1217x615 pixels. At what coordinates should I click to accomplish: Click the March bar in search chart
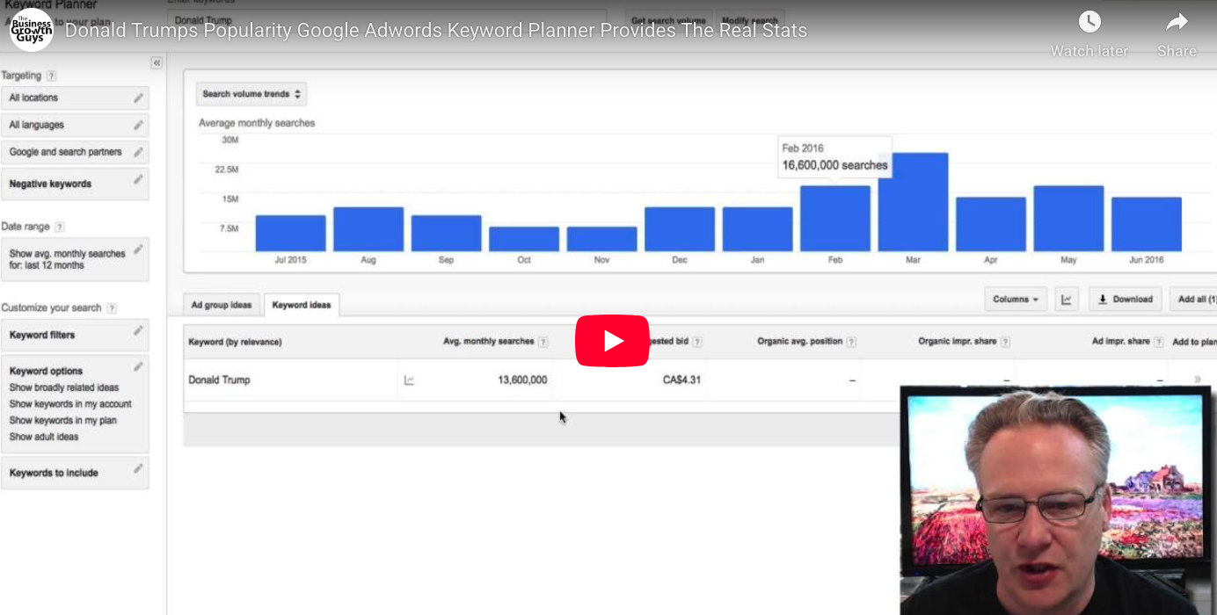913,202
